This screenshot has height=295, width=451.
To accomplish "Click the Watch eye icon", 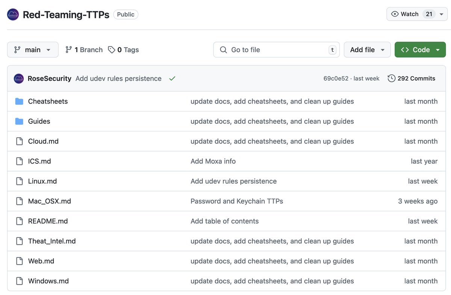I will click(395, 14).
